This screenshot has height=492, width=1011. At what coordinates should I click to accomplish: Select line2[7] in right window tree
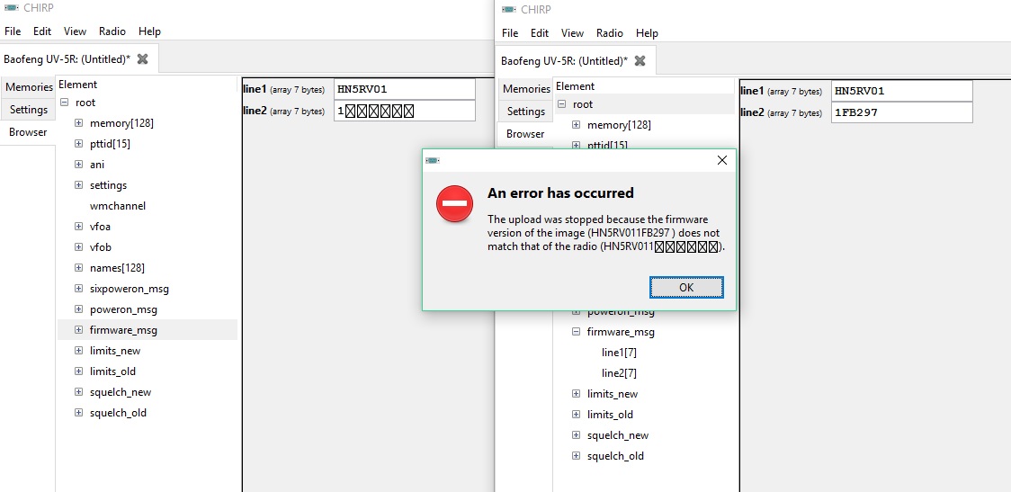619,373
